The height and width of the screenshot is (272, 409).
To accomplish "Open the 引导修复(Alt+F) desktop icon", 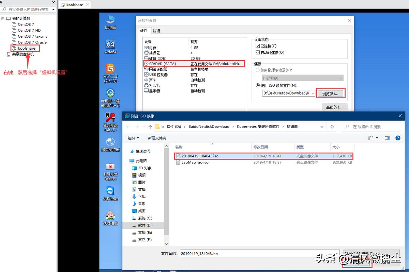I will [x=110, y=171].
